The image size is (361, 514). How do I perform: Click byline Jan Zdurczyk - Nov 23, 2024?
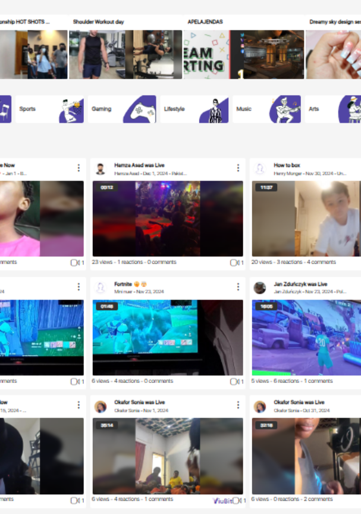click(310, 292)
